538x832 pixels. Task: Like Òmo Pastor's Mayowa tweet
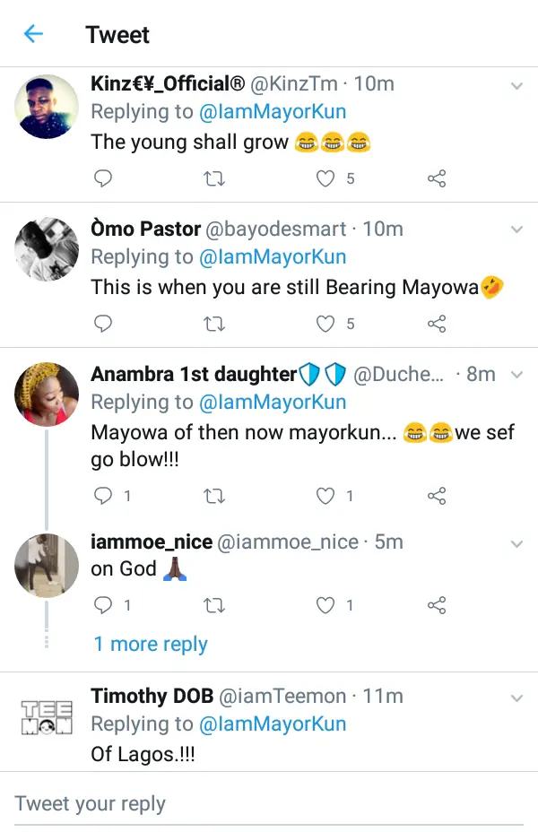pos(326,324)
